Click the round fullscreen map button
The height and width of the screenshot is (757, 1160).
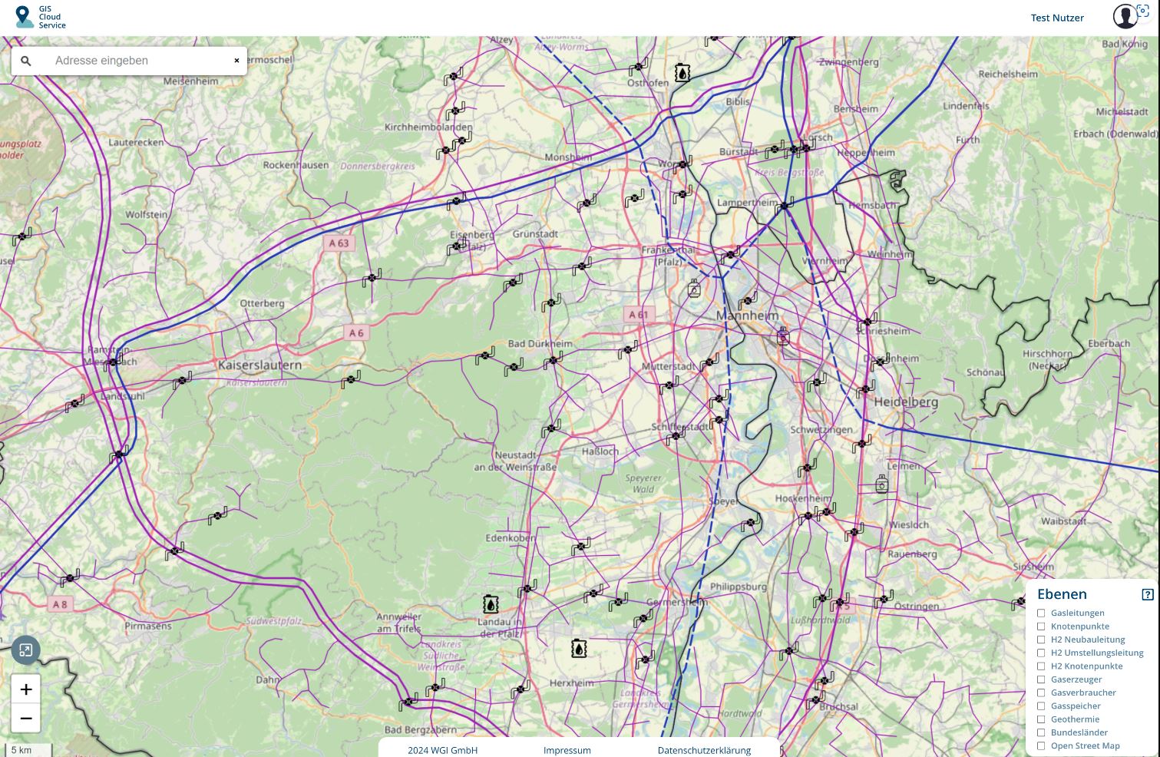pos(25,651)
